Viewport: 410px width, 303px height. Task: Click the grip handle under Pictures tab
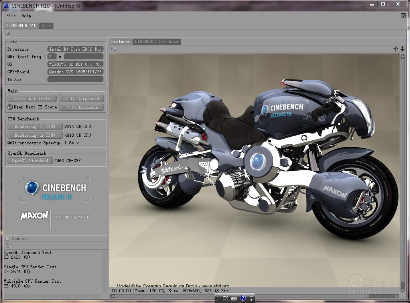point(113,49)
